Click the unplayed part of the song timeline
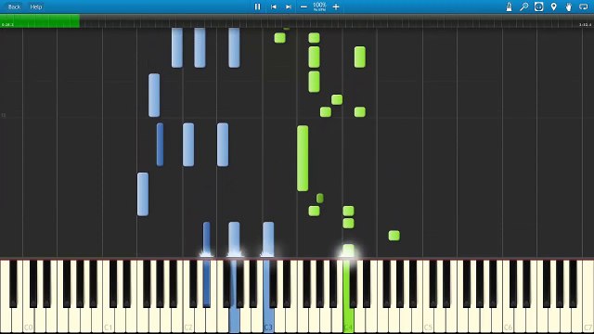This screenshot has width=594, height=334. coord(336,20)
